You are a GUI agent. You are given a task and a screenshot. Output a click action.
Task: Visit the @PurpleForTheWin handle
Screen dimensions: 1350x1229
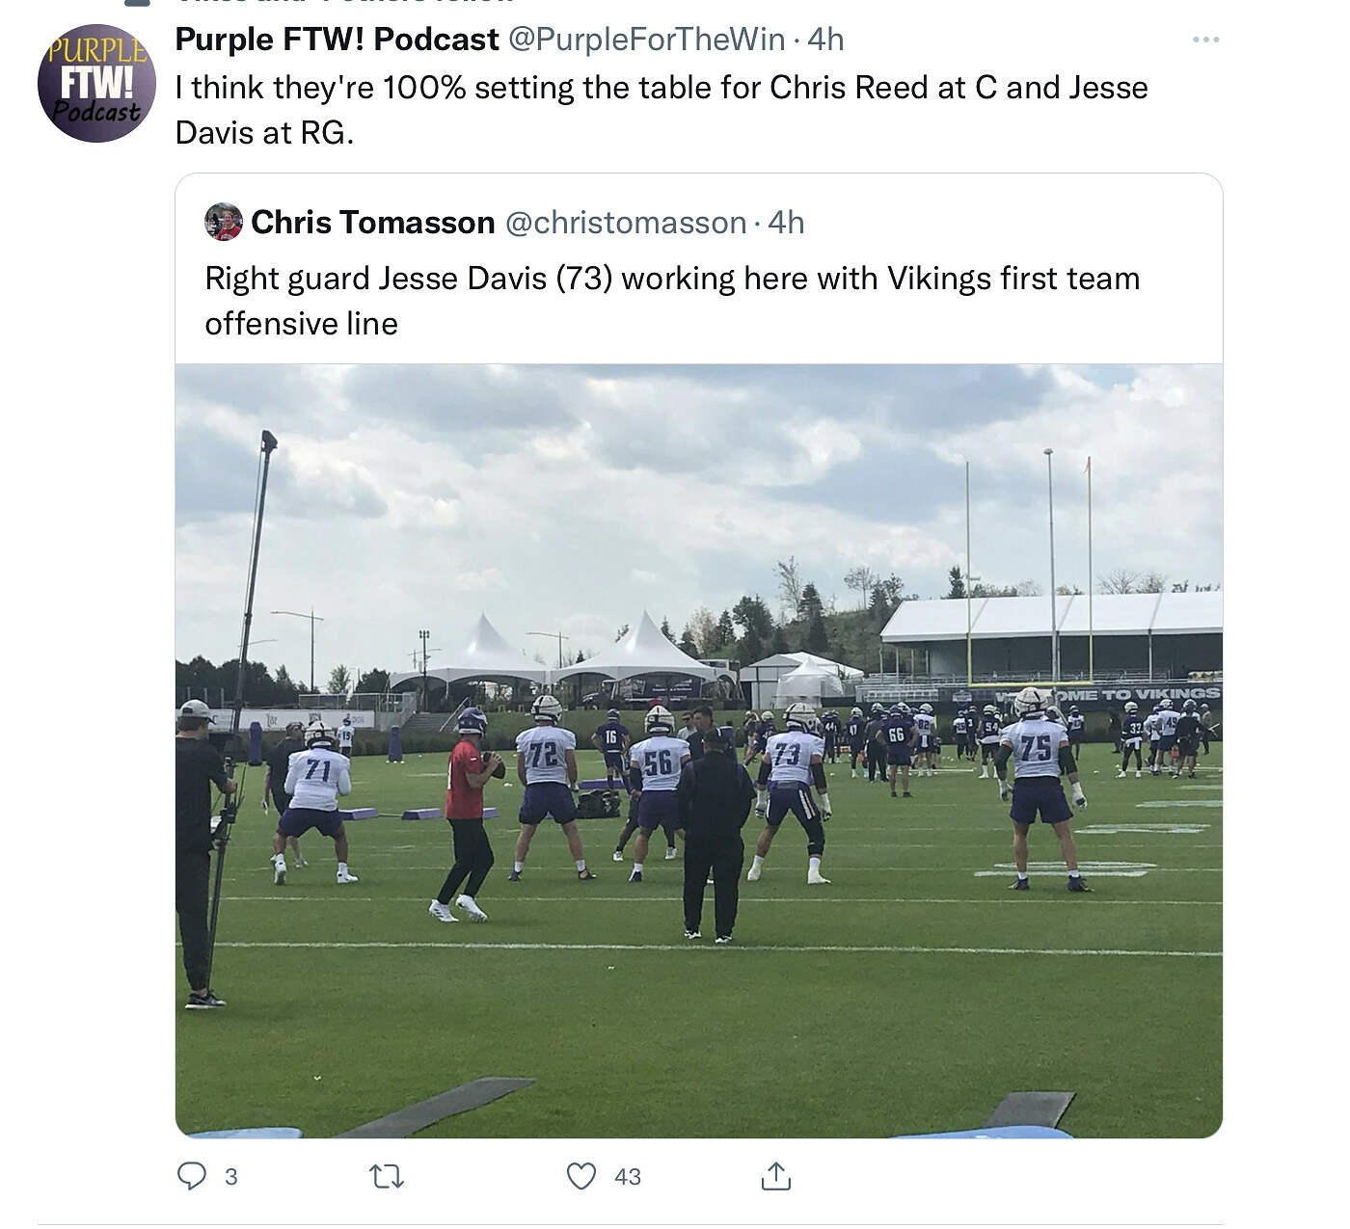(646, 40)
